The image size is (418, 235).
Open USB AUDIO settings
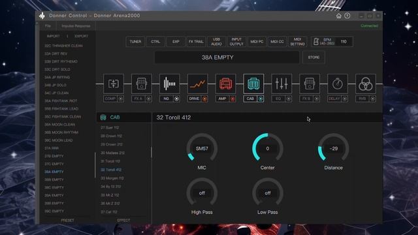[x=216, y=42]
